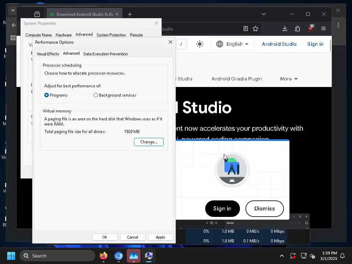Open the Windows Start menu
Image resolution: width=352 pixels, height=264 pixels.
tap(11, 256)
